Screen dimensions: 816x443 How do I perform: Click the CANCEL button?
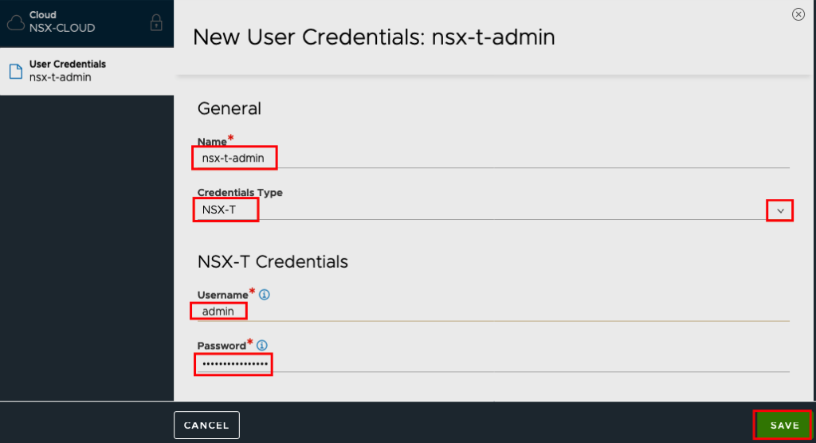(x=206, y=425)
